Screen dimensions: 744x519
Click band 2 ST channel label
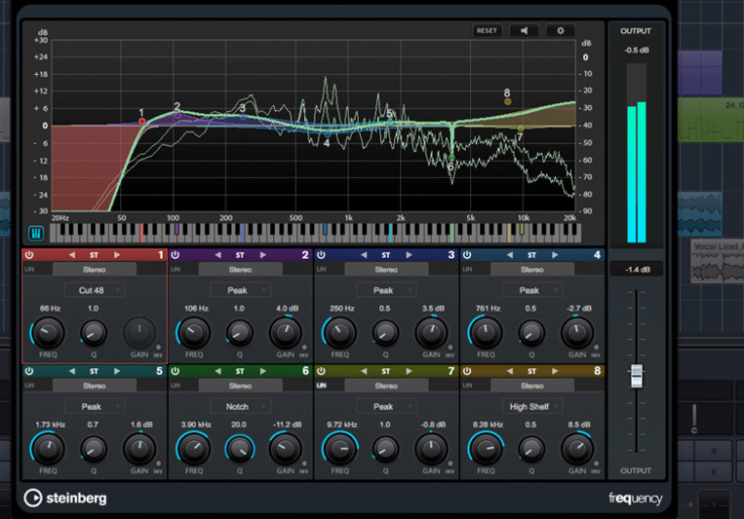240,255
